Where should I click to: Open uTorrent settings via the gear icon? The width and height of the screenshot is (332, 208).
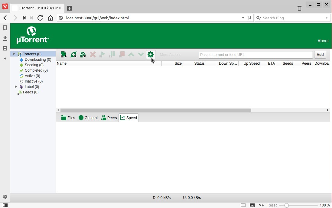click(x=151, y=54)
